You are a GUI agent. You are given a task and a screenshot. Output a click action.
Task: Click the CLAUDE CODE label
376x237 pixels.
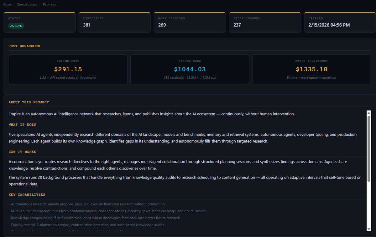(x=190, y=61)
